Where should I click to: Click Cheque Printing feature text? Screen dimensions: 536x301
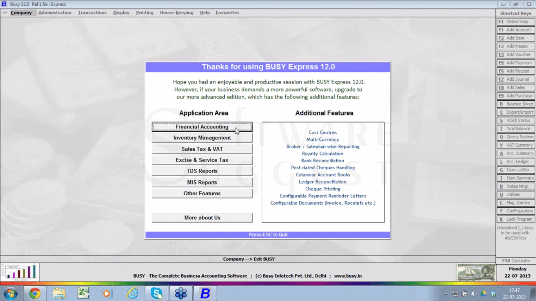[323, 189]
